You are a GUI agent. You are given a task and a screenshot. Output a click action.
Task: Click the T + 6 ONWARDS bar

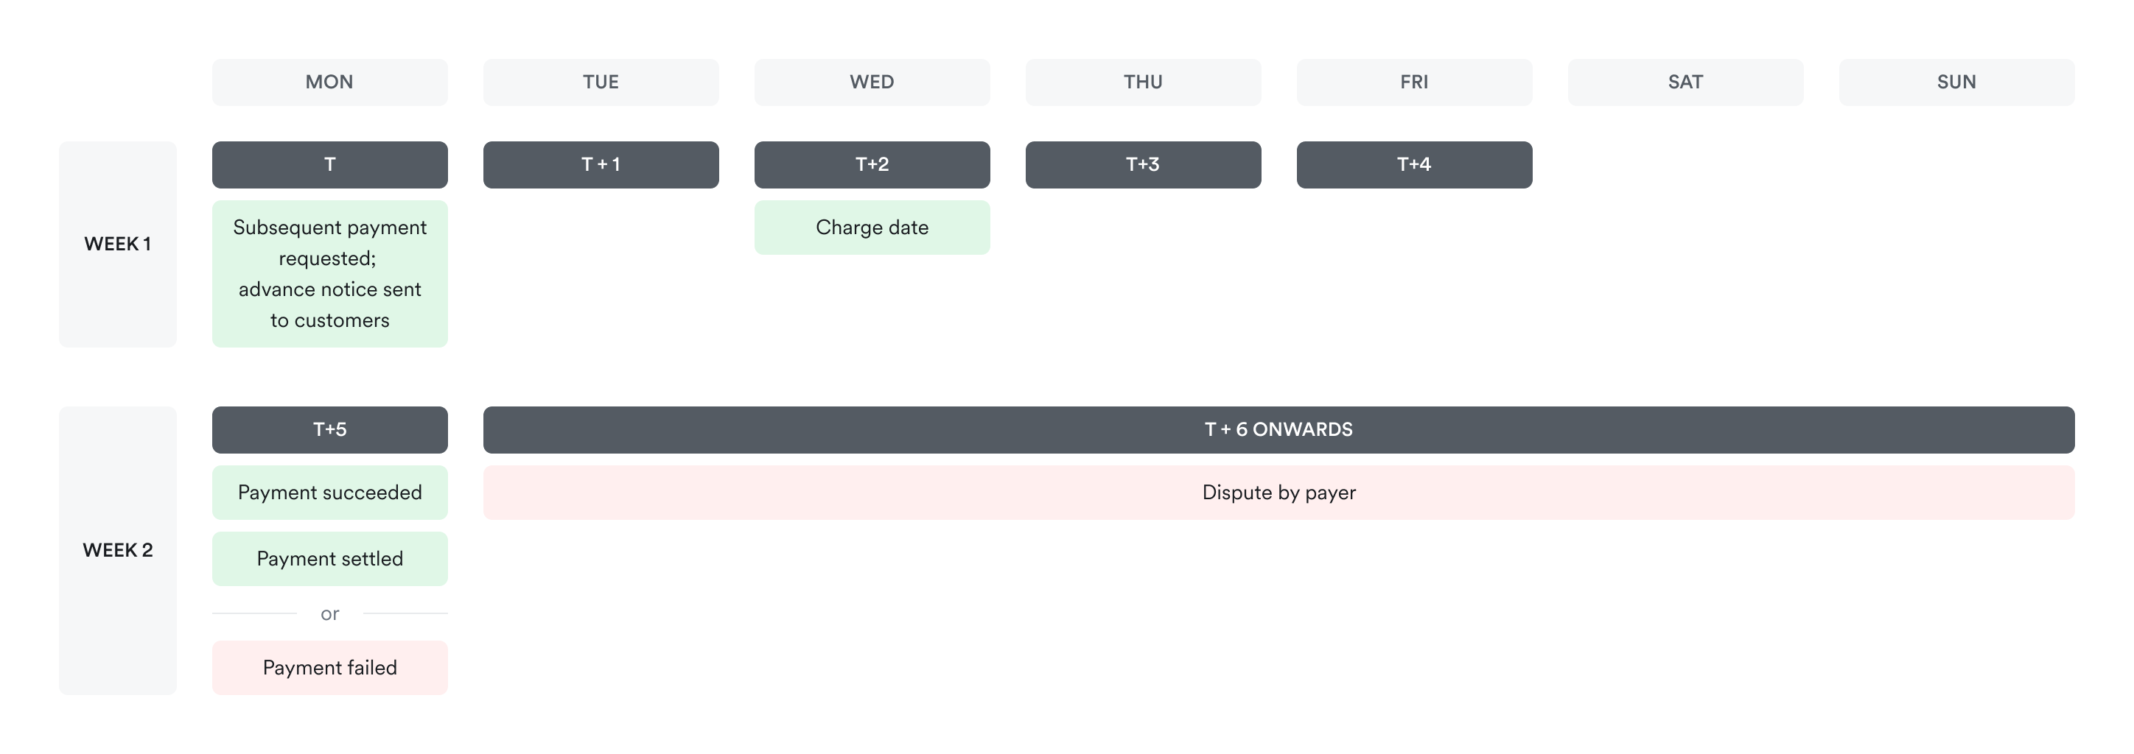pyautogui.click(x=1278, y=429)
